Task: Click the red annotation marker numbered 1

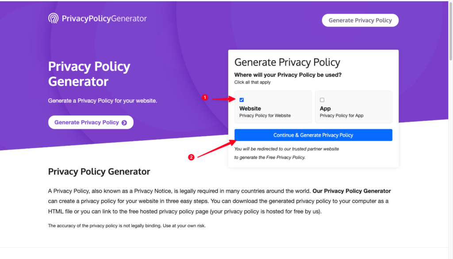Action: 204,98
